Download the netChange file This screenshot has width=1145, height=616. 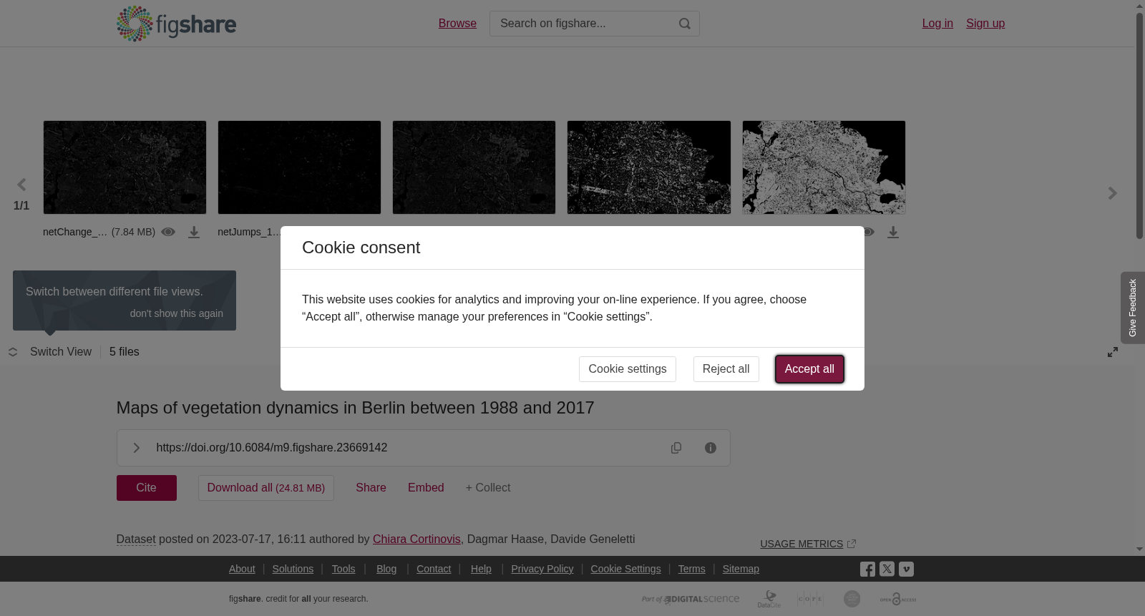point(194,233)
